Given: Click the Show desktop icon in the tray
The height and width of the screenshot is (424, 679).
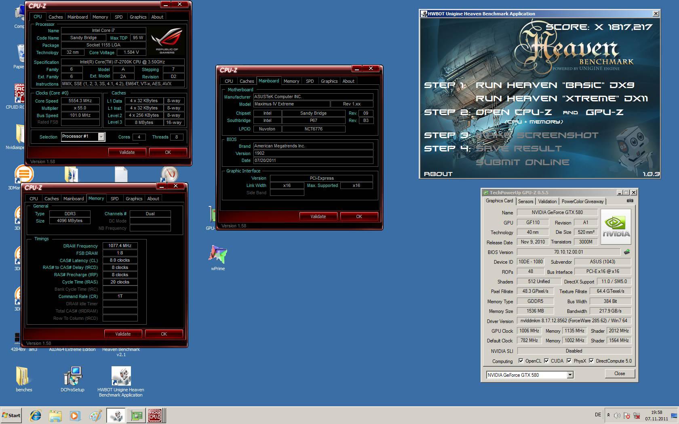Looking at the screenshot, I should click(674, 416).
